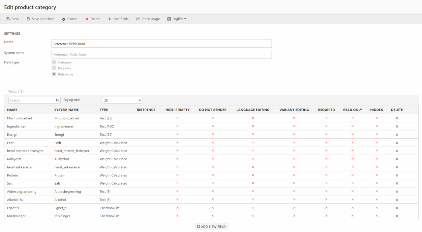Image resolution: width=422 pixels, height=232 pixels.
Task: Click Save and close in toolbar
Action: pos(40,19)
